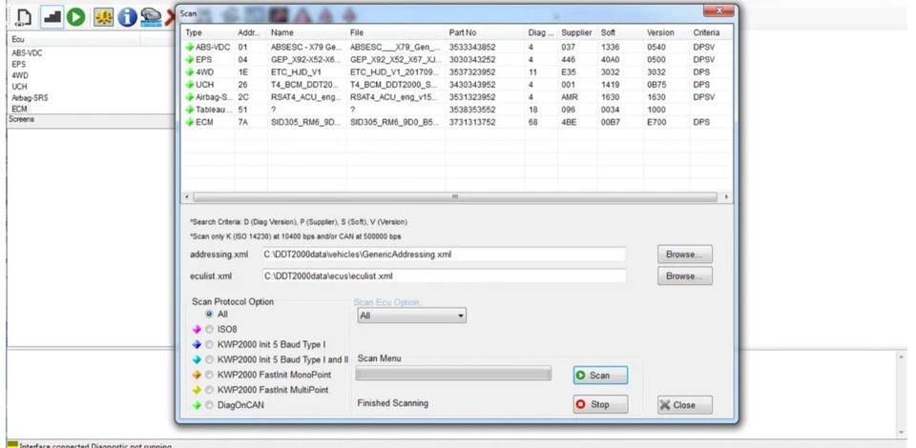Sort by the Addr column header

pyautogui.click(x=251, y=32)
